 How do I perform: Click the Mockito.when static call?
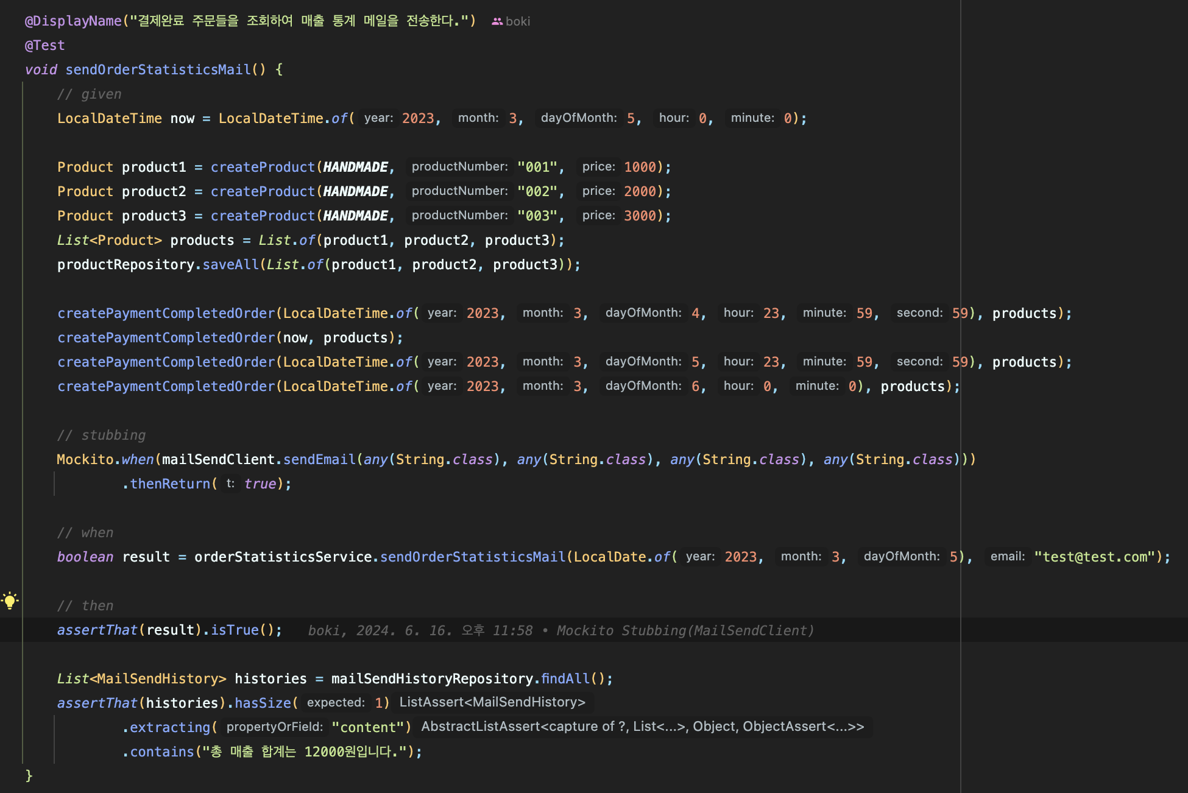coord(137,459)
